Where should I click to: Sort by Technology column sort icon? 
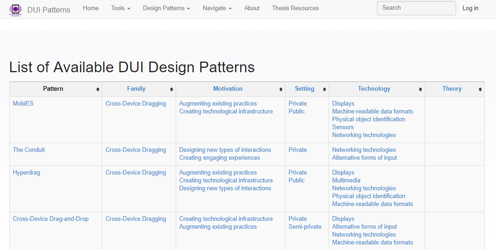tap(420, 89)
